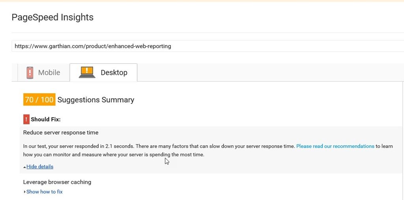Click the 'spending the most time' sentence end
Screen dimensions: 404x200
tap(177, 155)
